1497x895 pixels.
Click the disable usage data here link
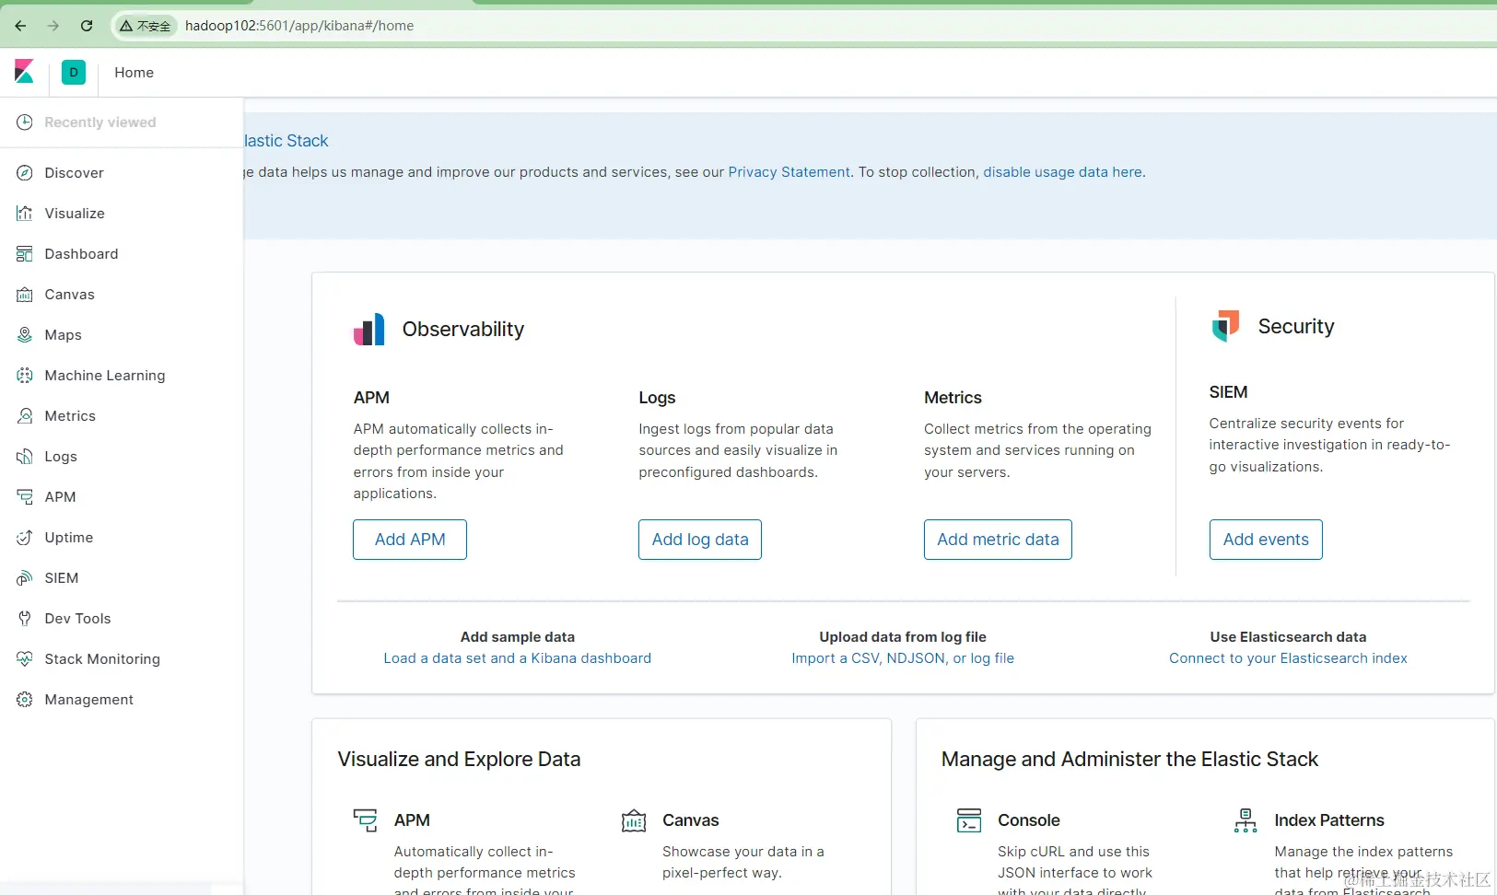[1063, 172]
